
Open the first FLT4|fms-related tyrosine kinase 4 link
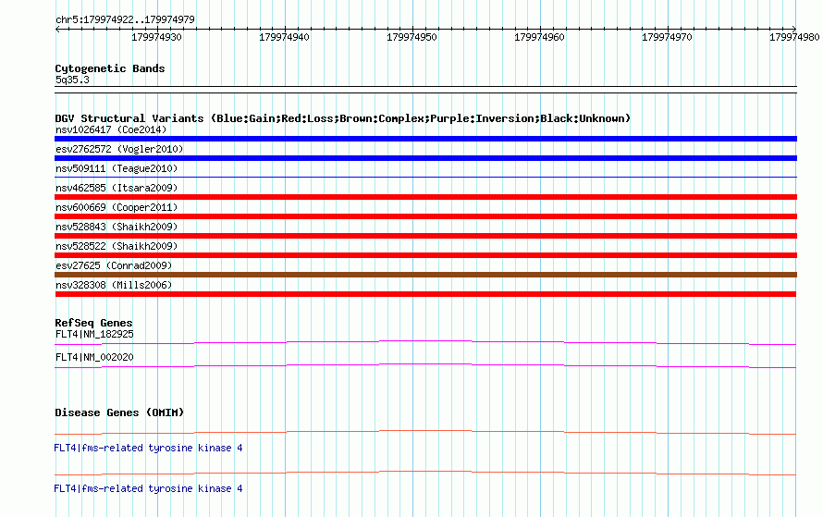point(148,448)
